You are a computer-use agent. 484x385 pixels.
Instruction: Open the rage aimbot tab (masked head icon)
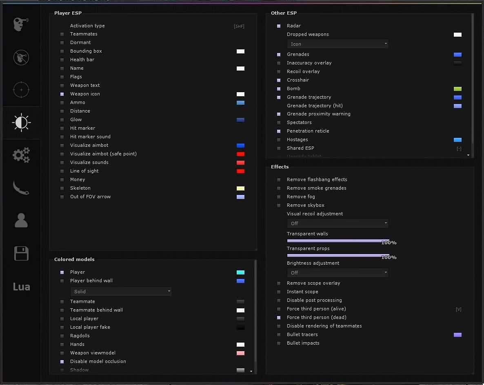click(x=21, y=24)
